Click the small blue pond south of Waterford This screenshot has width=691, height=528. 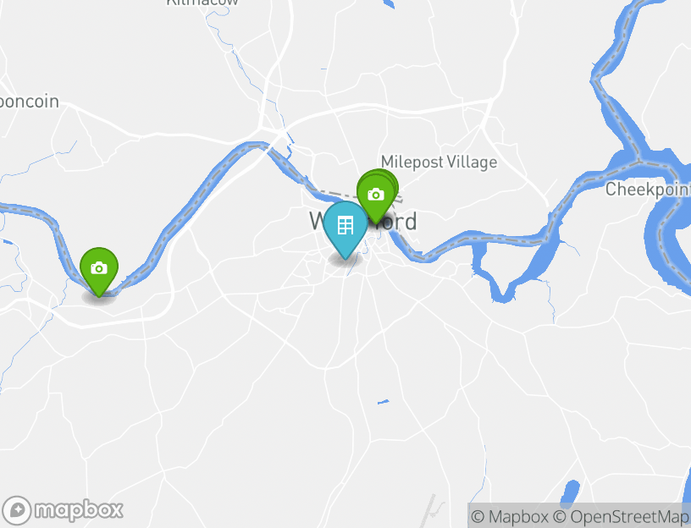pos(383,400)
